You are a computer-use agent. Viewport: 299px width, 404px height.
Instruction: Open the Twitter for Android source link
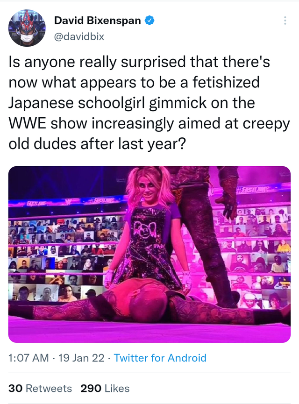point(160,358)
